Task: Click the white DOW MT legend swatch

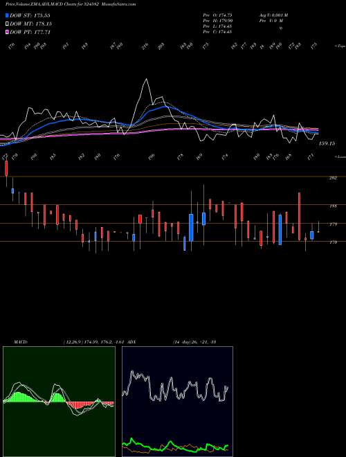Action: click(x=7, y=24)
